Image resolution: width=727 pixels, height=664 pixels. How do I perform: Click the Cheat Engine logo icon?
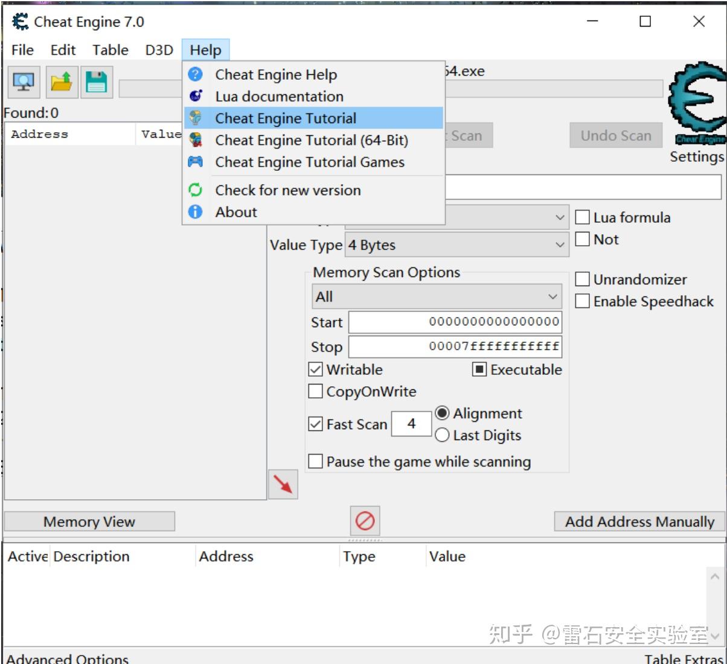tap(698, 103)
